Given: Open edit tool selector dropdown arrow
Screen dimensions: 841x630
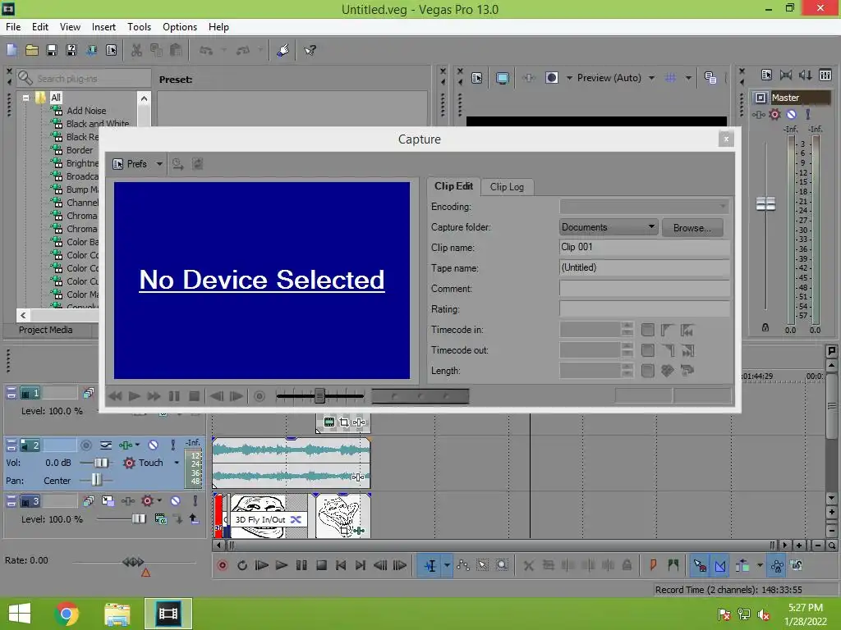Looking at the screenshot, I should (447, 565).
